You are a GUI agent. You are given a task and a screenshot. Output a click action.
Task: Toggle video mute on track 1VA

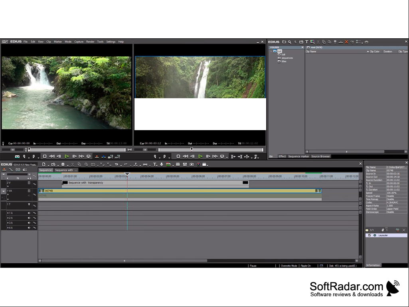click(29, 191)
